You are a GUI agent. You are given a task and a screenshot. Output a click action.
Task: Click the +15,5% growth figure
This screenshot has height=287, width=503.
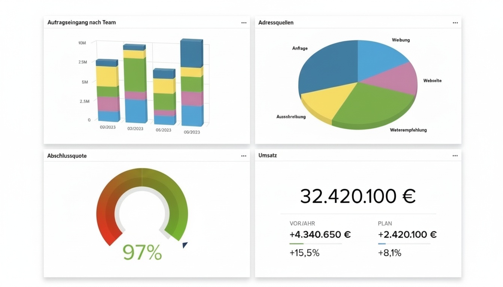pos(304,253)
